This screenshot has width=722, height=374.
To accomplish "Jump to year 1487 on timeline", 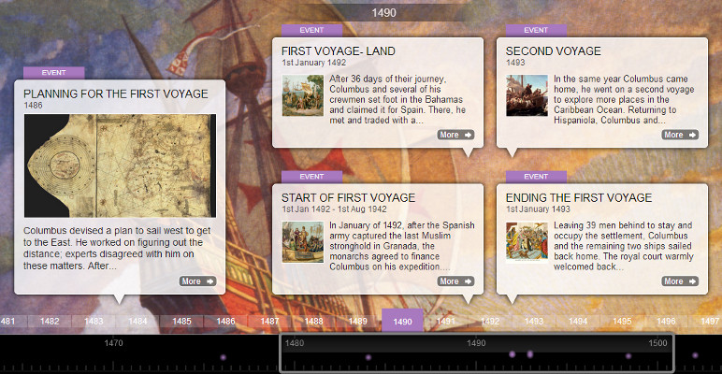I will [270, 321].
